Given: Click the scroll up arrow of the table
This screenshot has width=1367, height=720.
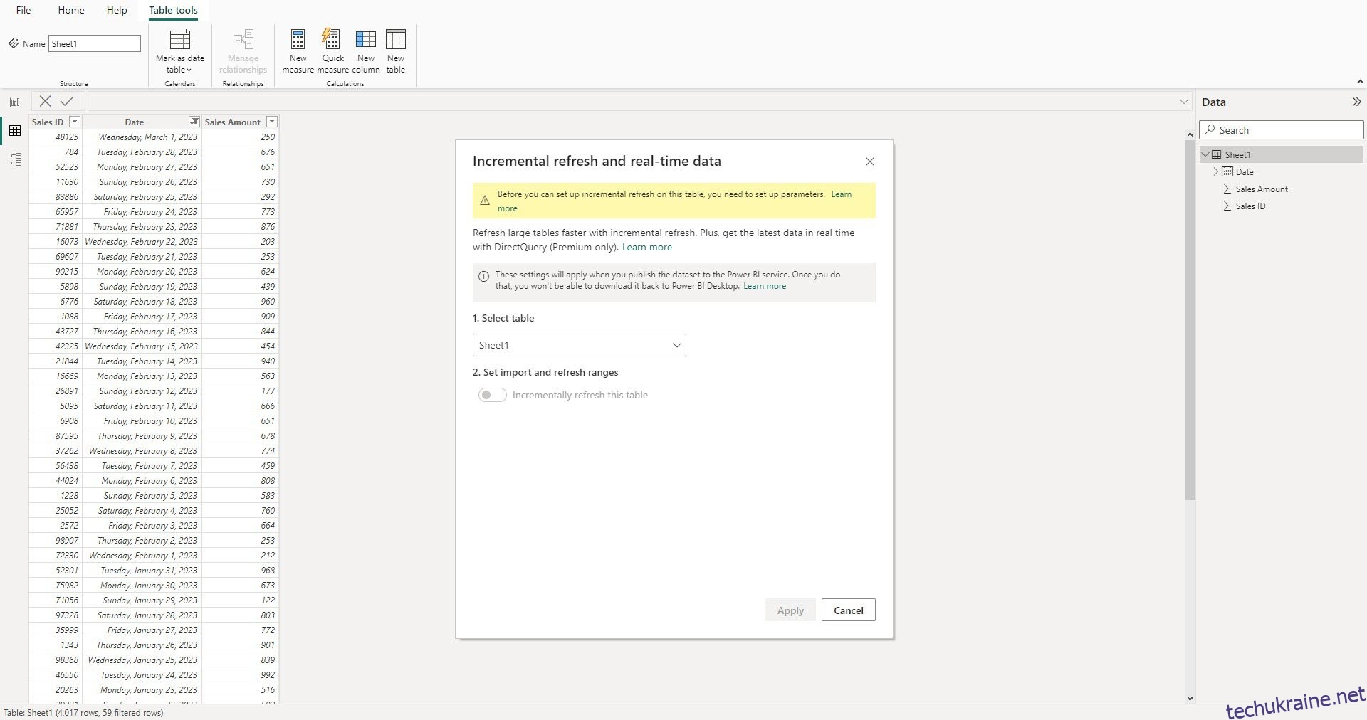Looking at the screenshot, I should click(x=1190, y=134).
